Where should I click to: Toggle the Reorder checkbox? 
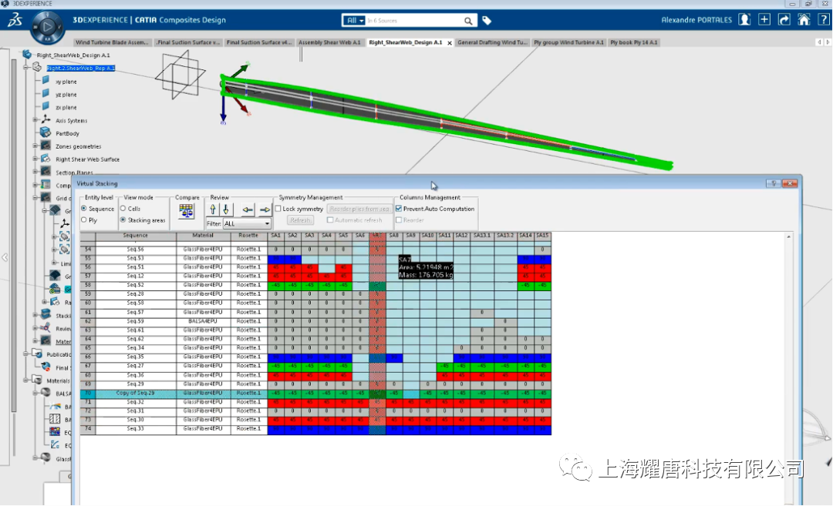(x=399, y=219)
